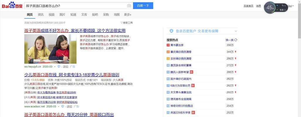Expand the 登录百度账户 banner chevron
This screenshot has height=117, width=301.
coord(236,31)
